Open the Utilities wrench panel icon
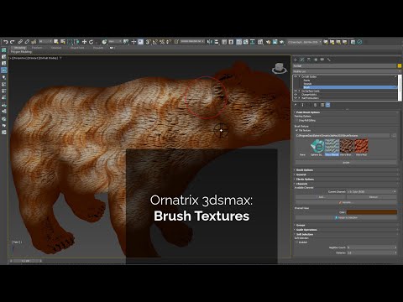 pyautogui.click(x=329, y=60)
